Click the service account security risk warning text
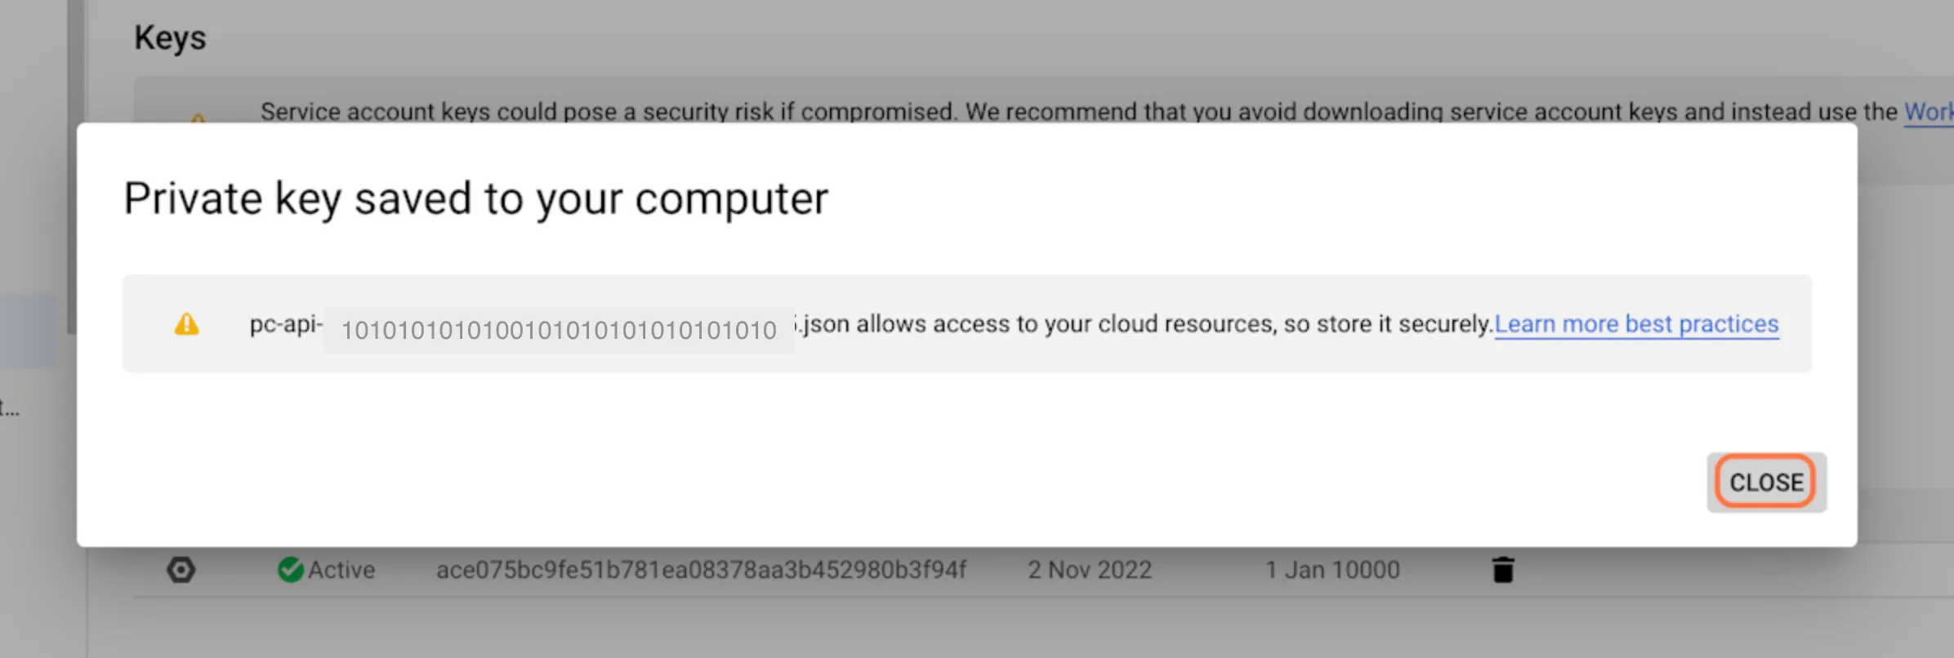Image resolution: width=1954 pixels, height=658 pixels. click(x=1078, y=112)
